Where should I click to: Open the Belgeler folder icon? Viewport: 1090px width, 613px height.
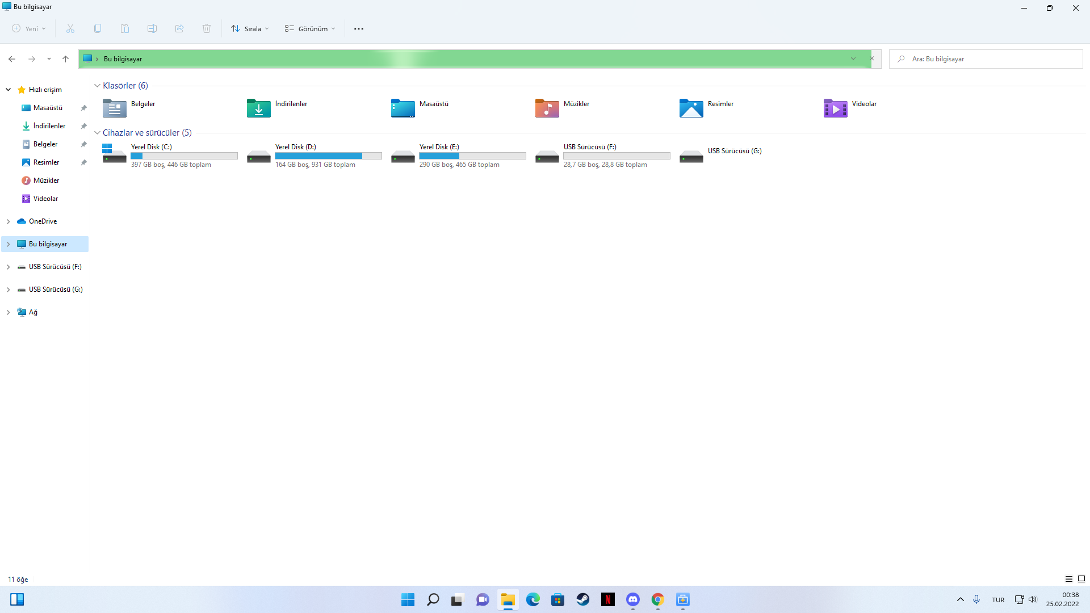[x=115, y=108]
